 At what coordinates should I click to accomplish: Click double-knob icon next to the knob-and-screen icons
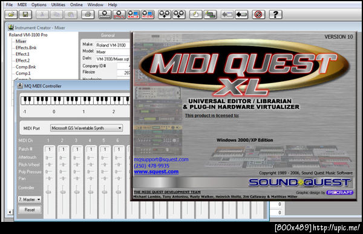(x=165, y=15)
